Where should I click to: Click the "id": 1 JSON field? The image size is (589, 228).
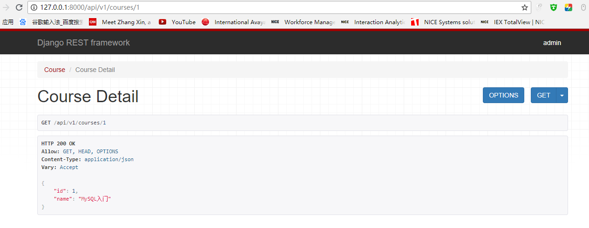(66, 191)
